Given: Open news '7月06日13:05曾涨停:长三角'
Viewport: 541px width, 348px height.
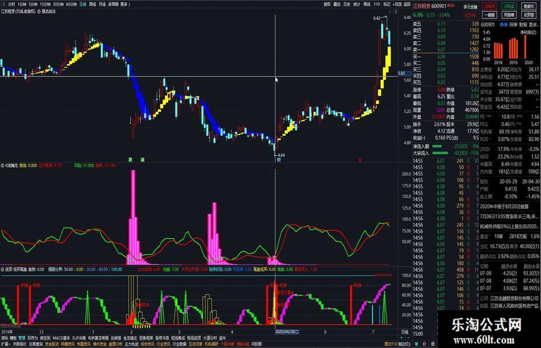Looking at the screenshot, I should tap(509, 217).
